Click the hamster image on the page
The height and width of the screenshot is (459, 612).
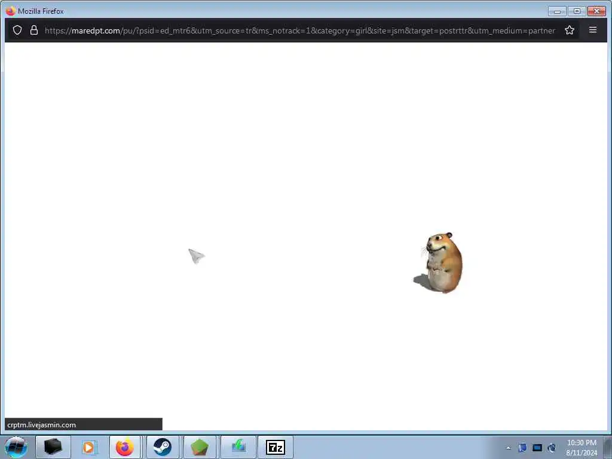[x=438, y=263]
